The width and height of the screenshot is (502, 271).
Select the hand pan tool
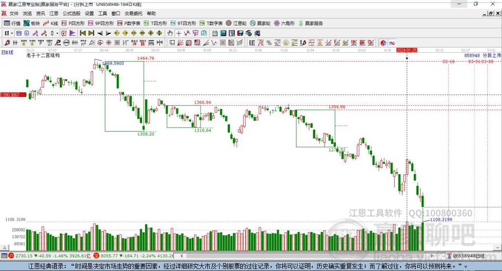[x=170, y=33]
